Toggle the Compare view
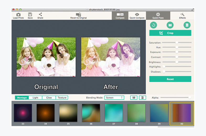The height and width of the screenshot is (136, 206). tap(120, 16)
